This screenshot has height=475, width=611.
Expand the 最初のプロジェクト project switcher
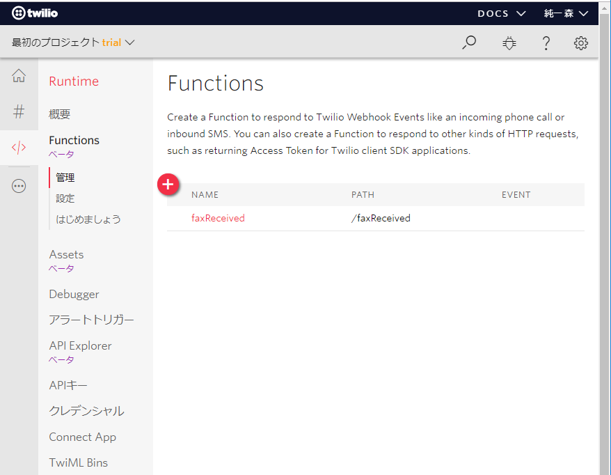coord(73,42)
